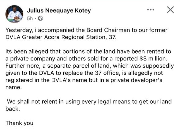Click the words 'private company' in post
The image size is (180, 129).
32,59
